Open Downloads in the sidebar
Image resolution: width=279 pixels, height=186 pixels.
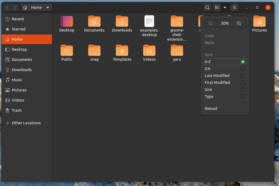[27, 70]
